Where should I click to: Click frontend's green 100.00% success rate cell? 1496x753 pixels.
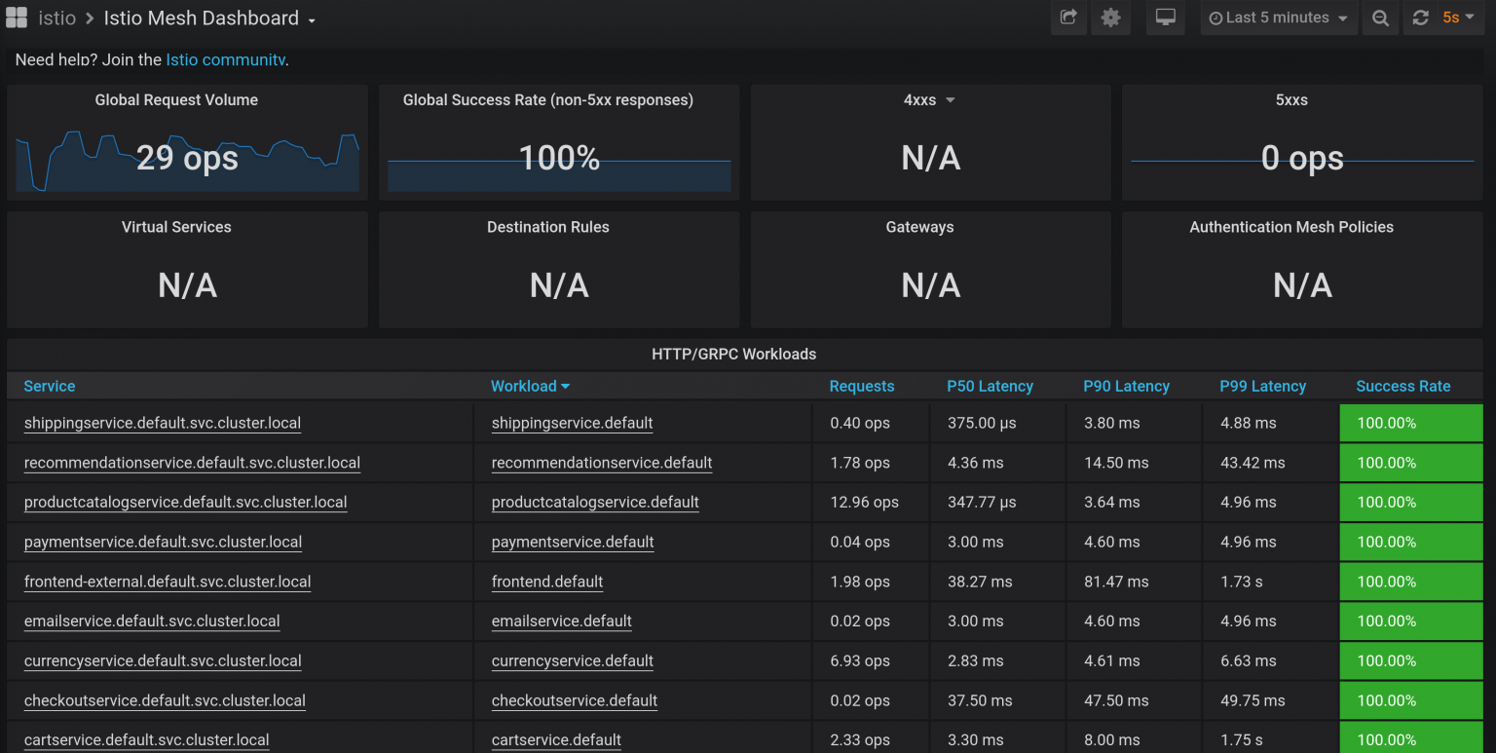point(1410,582)
